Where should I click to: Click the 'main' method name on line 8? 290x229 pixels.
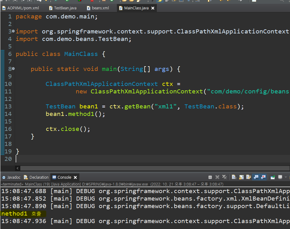tap(109, 69)
